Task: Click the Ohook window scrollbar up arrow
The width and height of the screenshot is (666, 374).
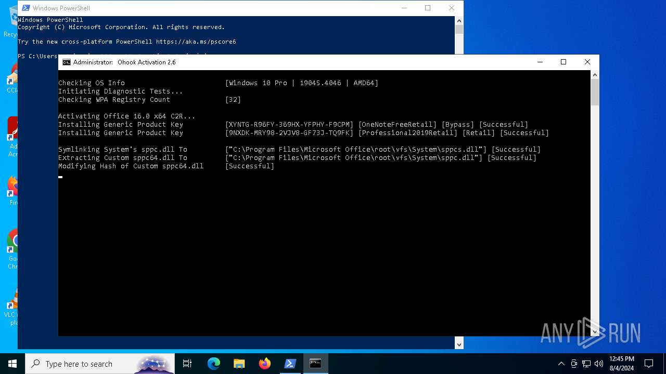Action: click(595, 75)
